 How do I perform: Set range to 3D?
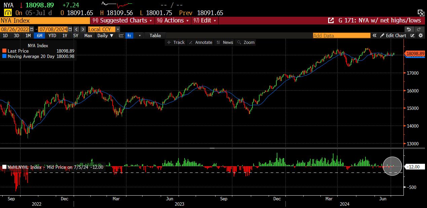point(16,36)
